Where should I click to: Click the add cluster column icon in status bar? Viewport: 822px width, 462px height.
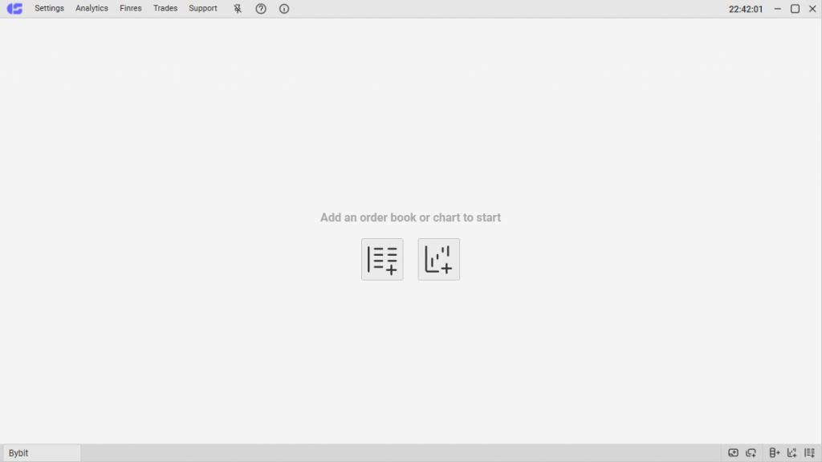pyautogui.click(x=775, y=453)
